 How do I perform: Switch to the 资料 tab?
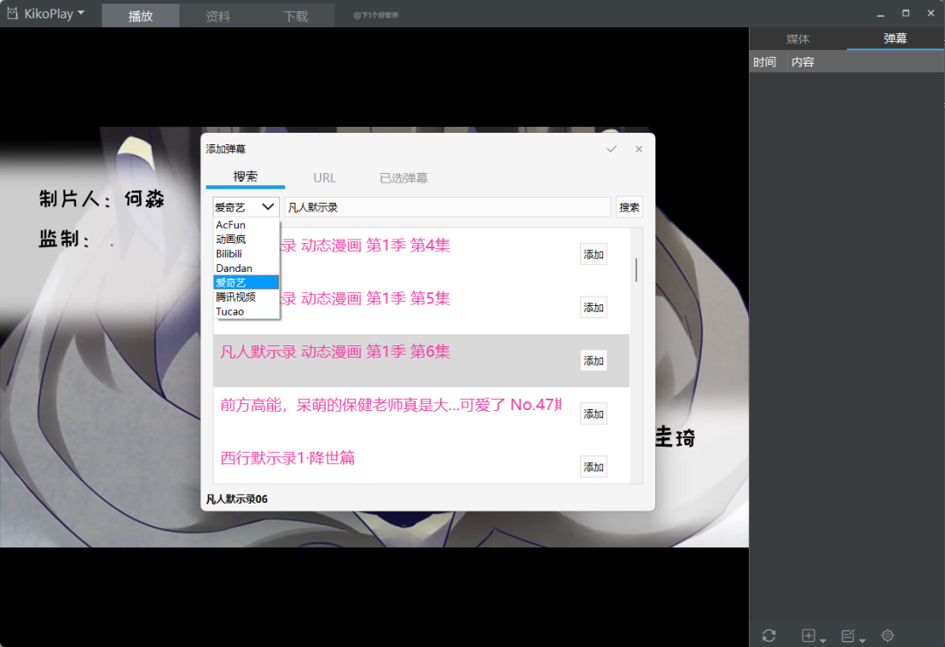[x=218, y=16]
